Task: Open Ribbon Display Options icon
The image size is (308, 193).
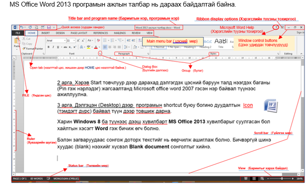Action: click(283, 28)
